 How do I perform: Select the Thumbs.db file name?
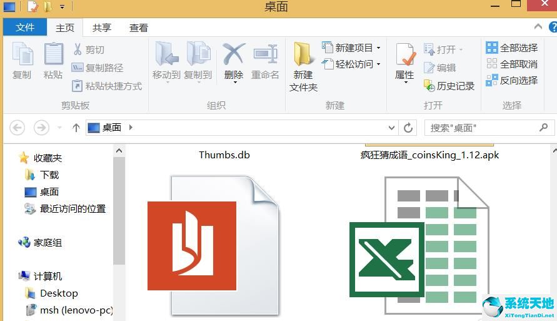pos(224,155)
